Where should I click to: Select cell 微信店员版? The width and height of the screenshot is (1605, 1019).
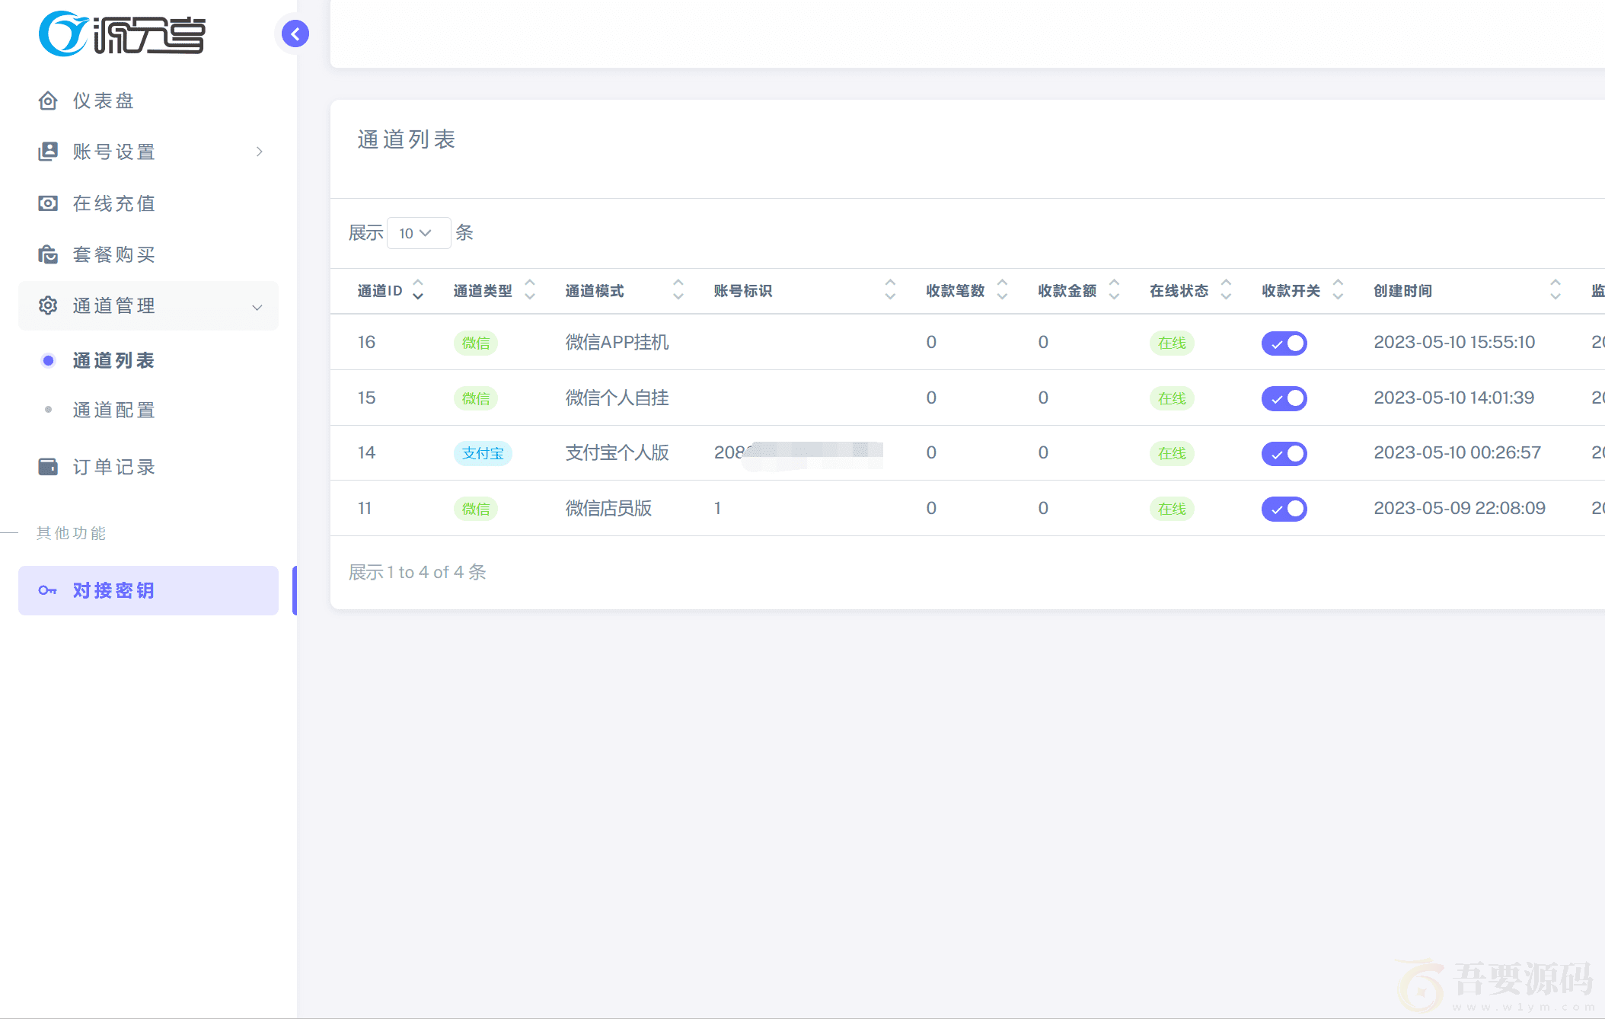point(608,508)
